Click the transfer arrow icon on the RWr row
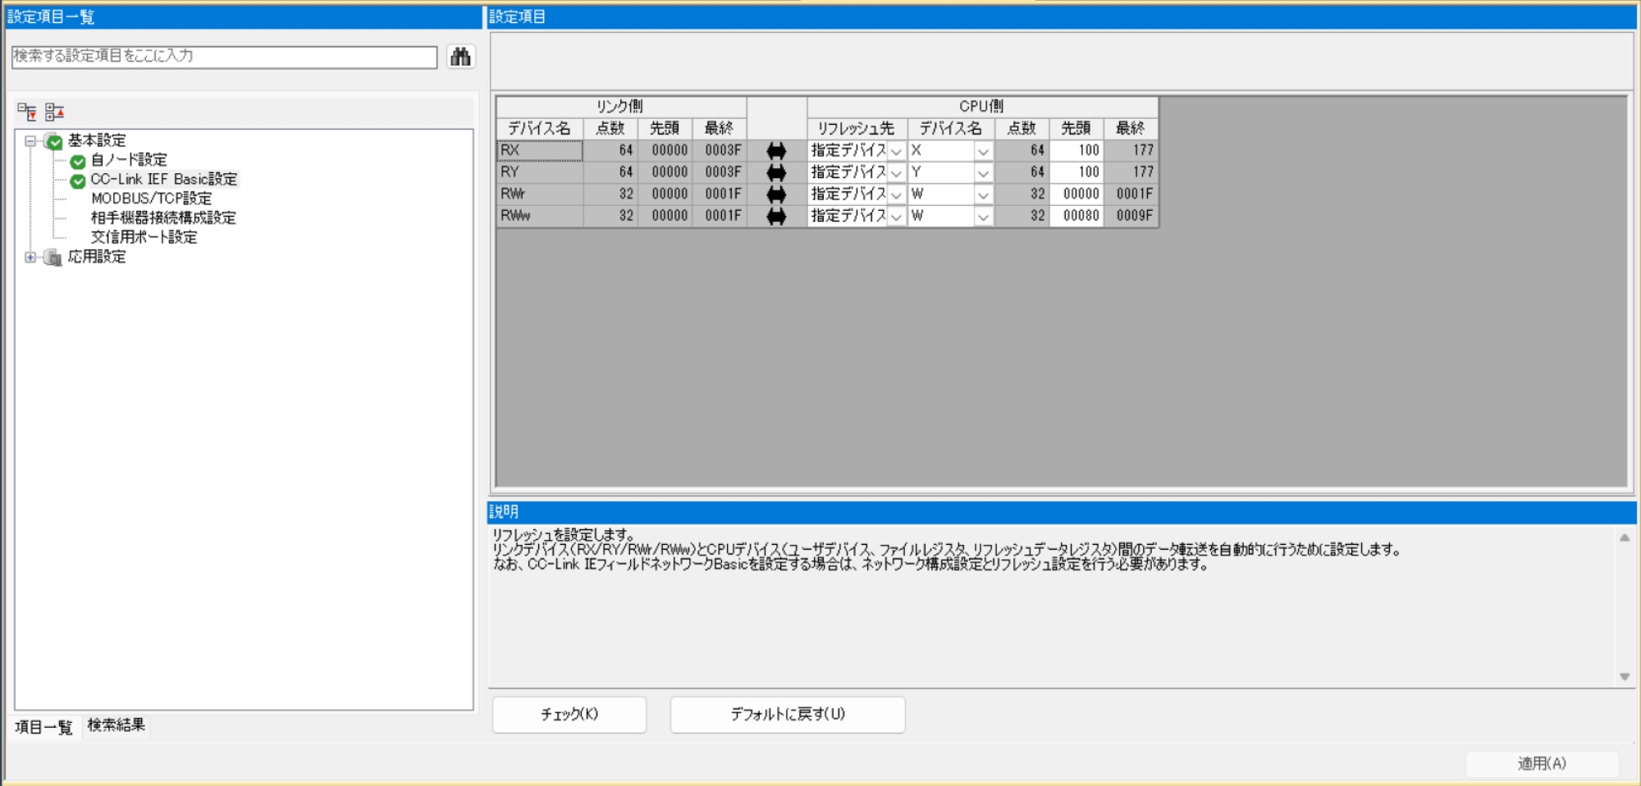Viewport: 1641px width, 786px height. coord(775,194)
